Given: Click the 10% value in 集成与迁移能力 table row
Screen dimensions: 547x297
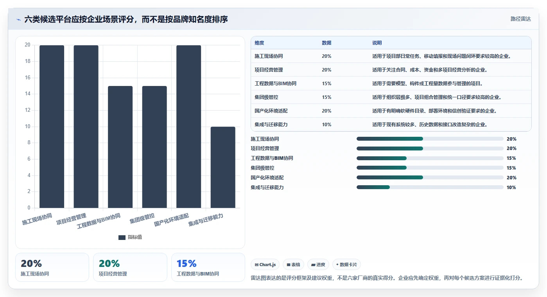Looking at the screenshot, I should point(326,125).
